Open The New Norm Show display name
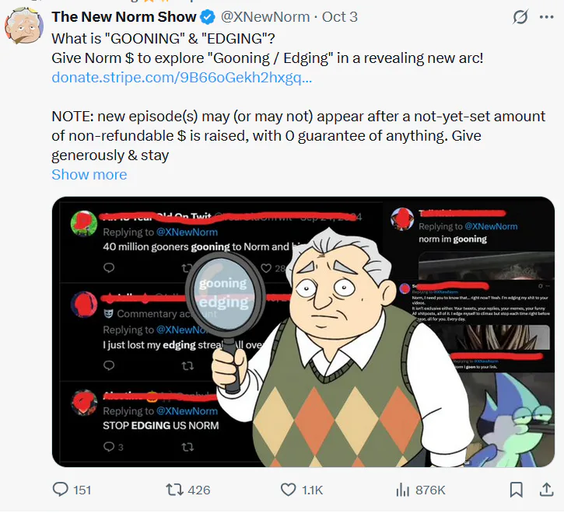 (124, 16)
